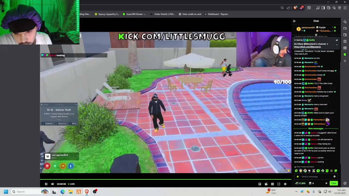Show hidden system tray icons chevron
Viewport: 349px width, 196px height.
click(296, 192)
